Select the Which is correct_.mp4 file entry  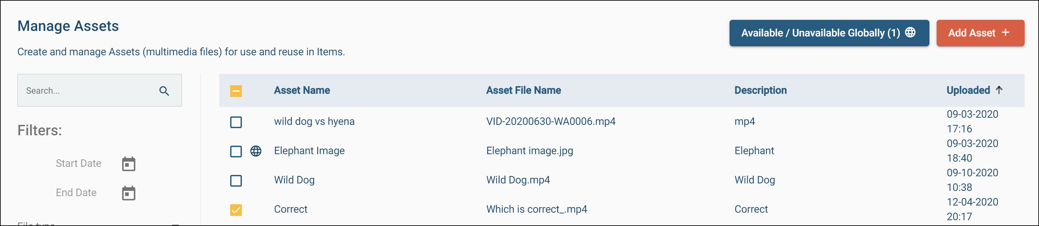536,209
